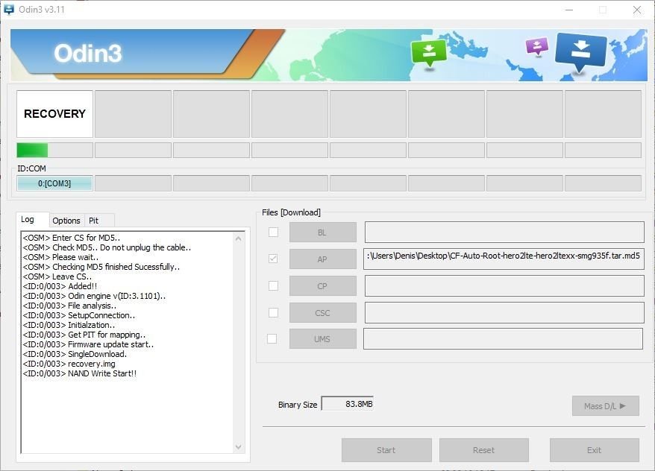The height and width of the screenshot is (471, 655).
Task: Click the 'Files [Download]' group label
Action: point(291,212)
